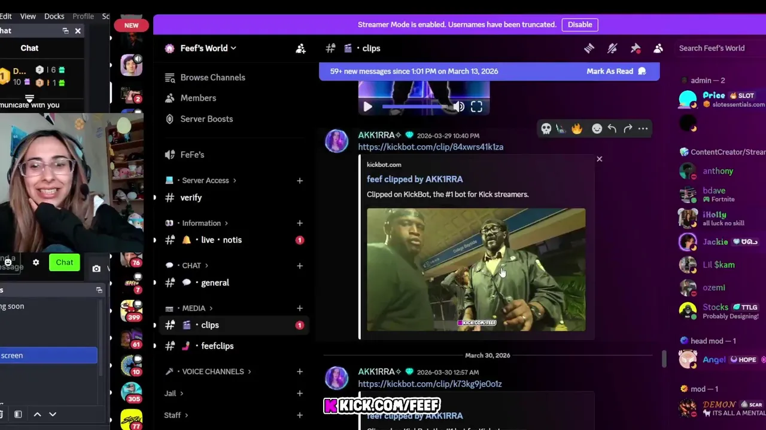
Task: Click the clip video thumbnail
Action: click(x=476, y=269)
